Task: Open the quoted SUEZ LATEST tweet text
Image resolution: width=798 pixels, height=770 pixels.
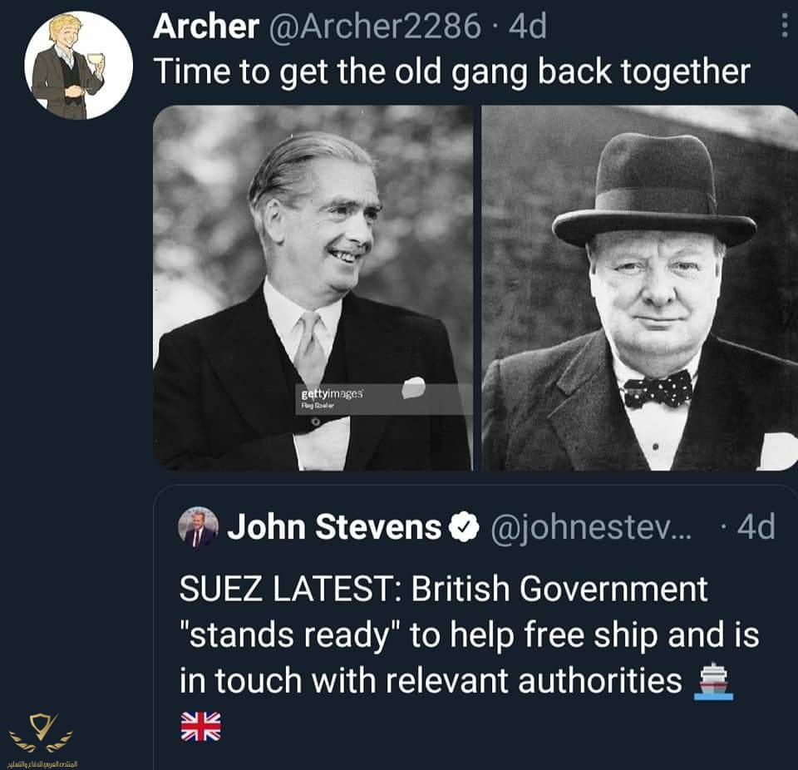Action: 469,635
